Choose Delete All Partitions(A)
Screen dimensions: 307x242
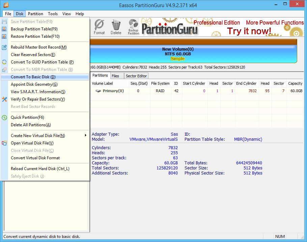[45, 125]
